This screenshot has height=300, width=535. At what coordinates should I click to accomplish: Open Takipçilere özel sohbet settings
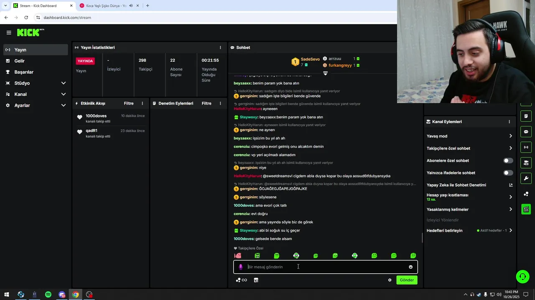(x=469, y=148)
